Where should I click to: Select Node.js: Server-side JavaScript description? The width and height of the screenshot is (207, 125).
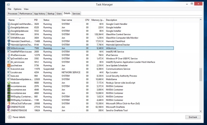click(x=120, y=83)
